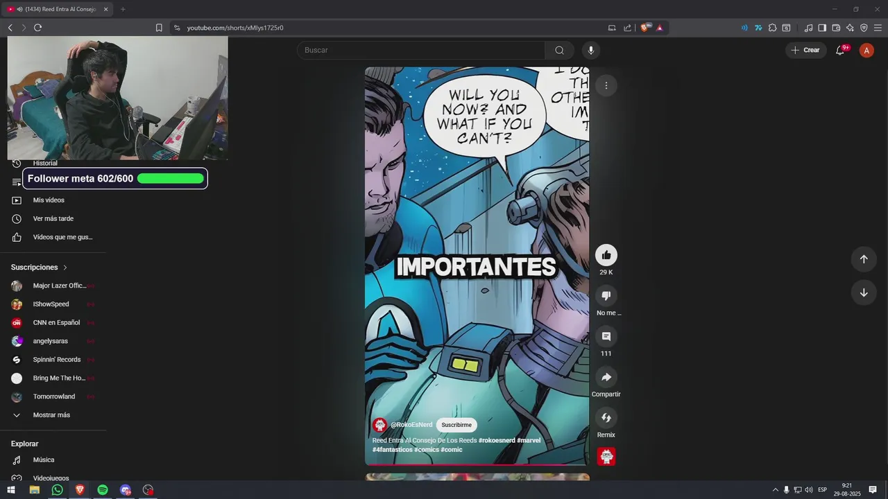Like the Short with the thumbs-up icon

click(606, 255)
